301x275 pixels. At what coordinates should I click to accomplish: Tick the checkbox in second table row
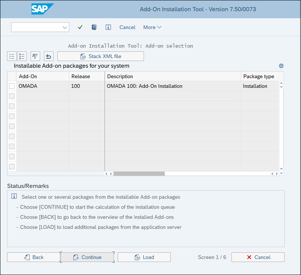12,96
